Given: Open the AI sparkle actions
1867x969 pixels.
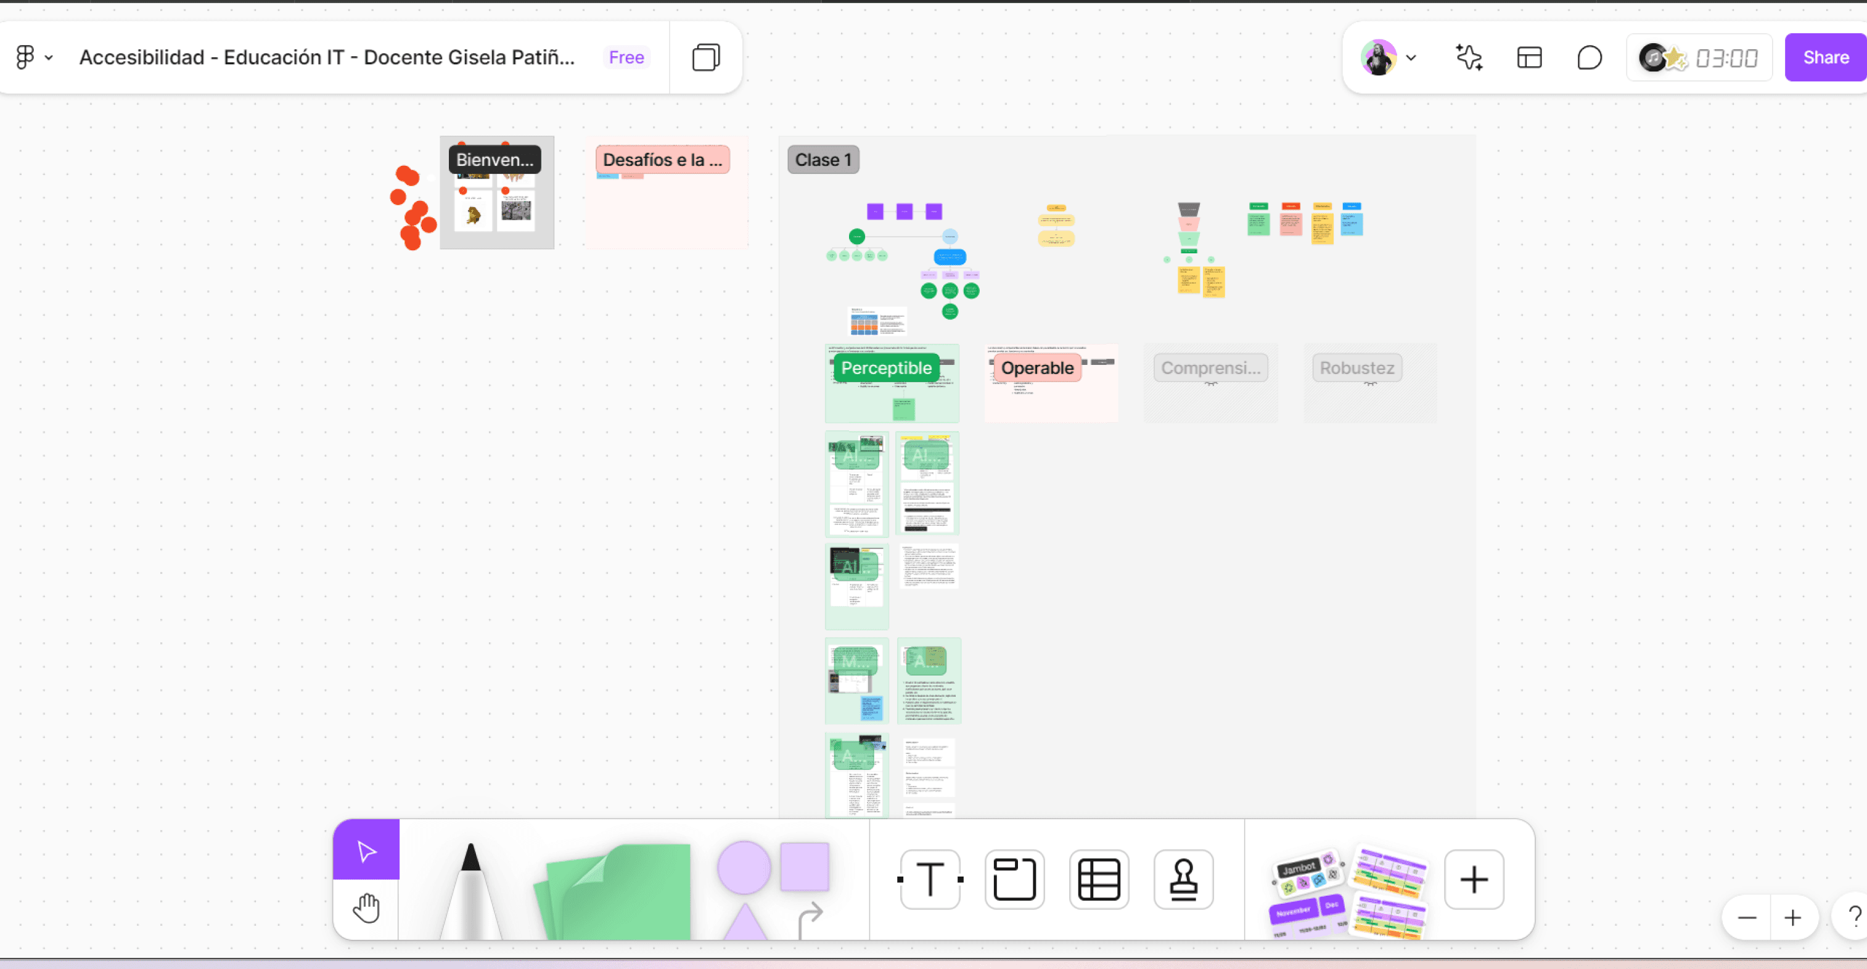Looking at the screenshot, I should pos(1469,57).
